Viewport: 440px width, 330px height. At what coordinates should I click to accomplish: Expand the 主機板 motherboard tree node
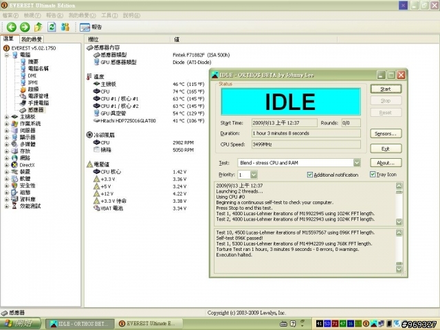pyautogui.click(x=6, y=117)
